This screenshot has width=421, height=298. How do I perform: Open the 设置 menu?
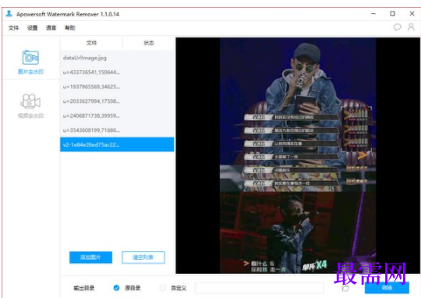pos(32,27)
